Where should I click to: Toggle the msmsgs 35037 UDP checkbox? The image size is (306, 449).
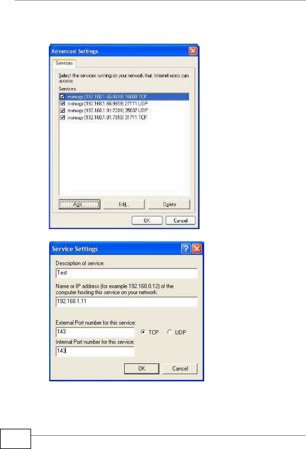coord(63,110)
